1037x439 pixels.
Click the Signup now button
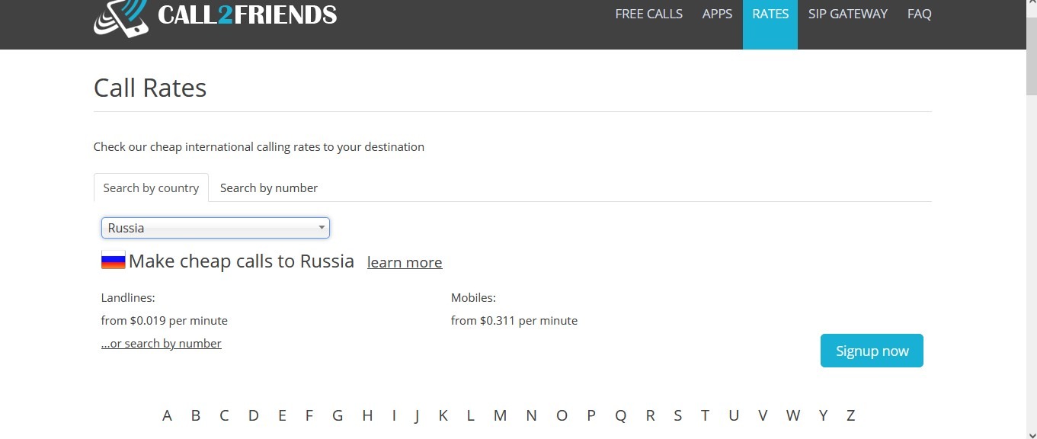pyautogui.click(x=872, y=351)
